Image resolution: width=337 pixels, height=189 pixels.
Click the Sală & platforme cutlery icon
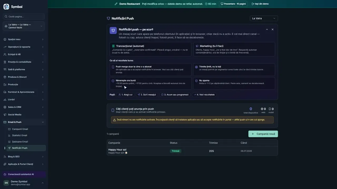pyautogui.click(x=5, y=70)
